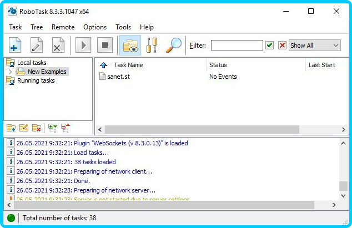The image size is (352, 228).
Task: Open the Tools menu
Action: point(123,27)
